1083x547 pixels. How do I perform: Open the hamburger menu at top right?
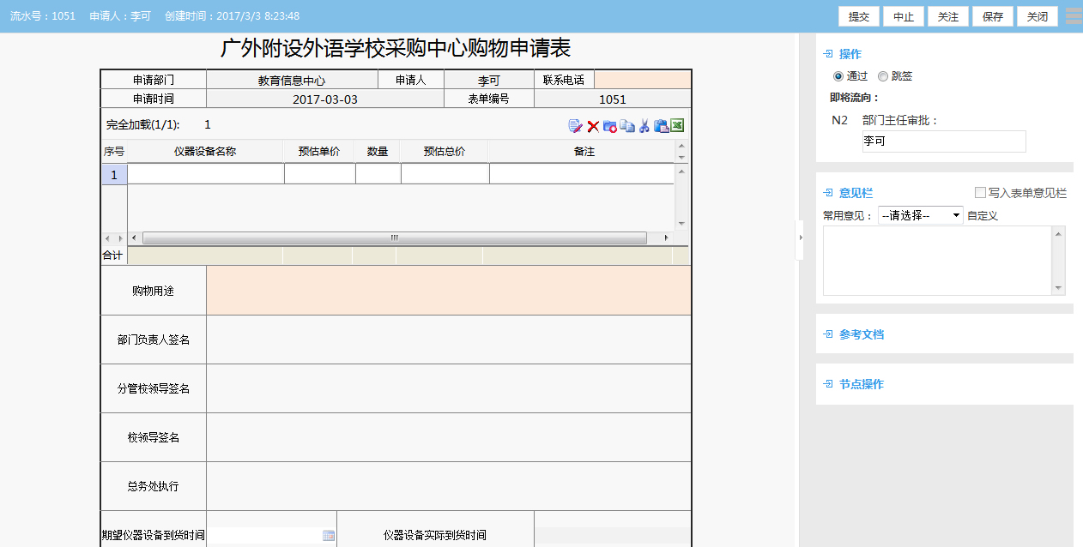pos(1073,16)
